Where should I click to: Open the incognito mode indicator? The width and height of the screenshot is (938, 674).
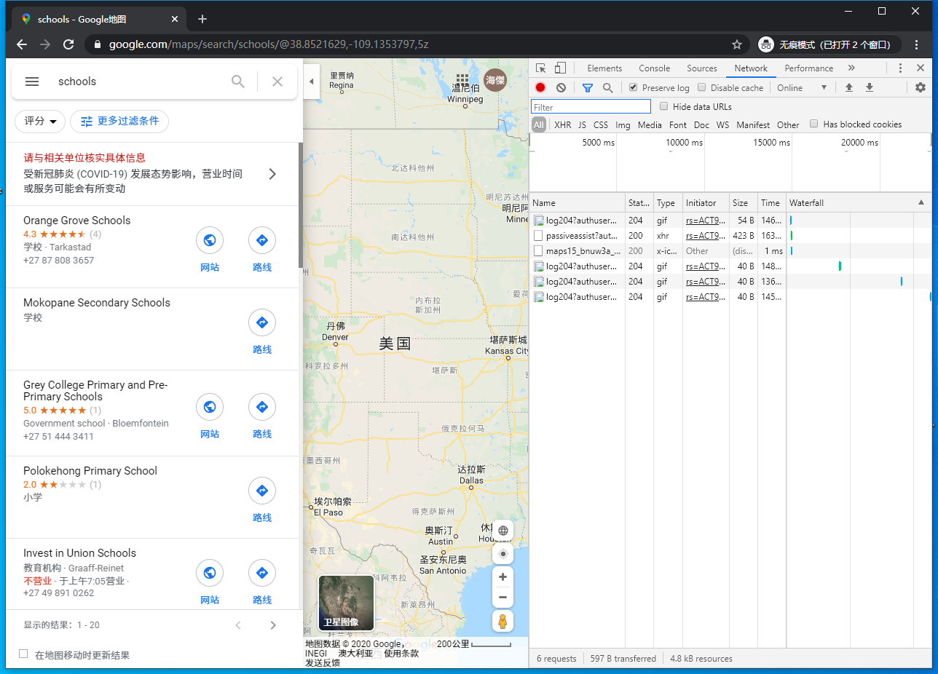[x=829, y=44]
